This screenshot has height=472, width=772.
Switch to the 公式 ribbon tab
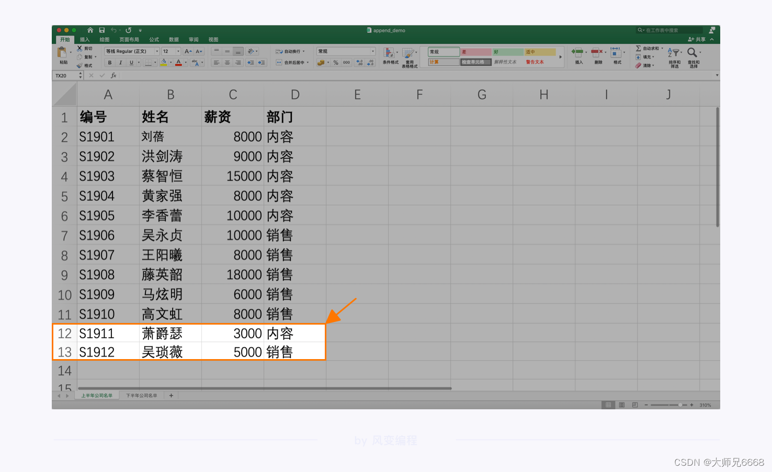[154, 40]
